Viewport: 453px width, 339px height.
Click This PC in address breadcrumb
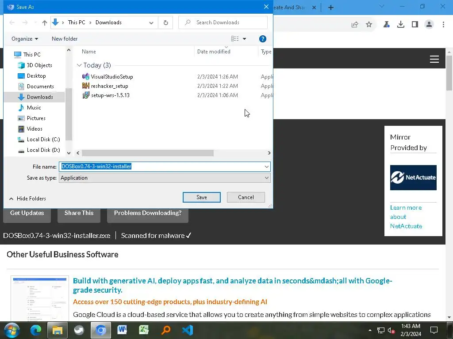77,23
